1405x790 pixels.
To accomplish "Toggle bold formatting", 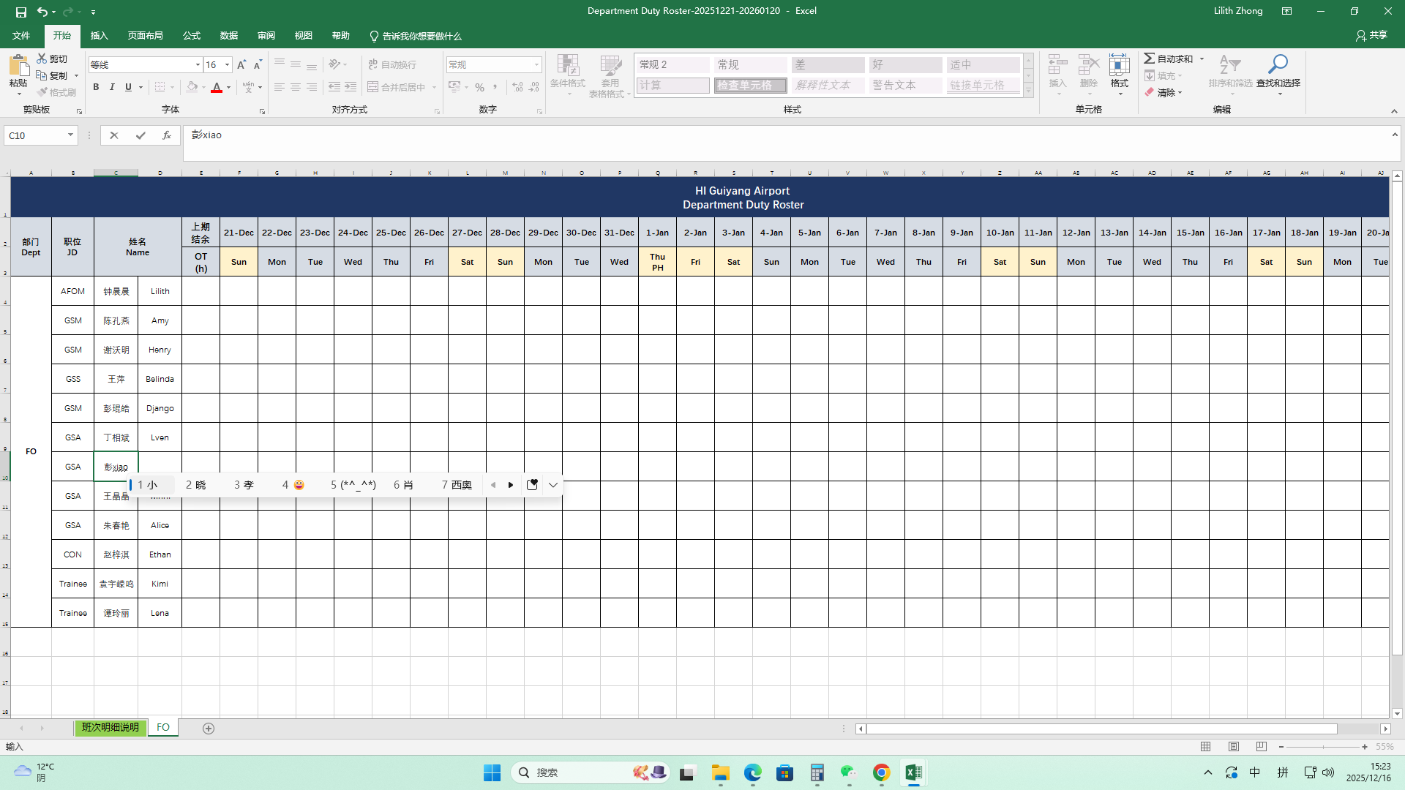I will 96,87.
